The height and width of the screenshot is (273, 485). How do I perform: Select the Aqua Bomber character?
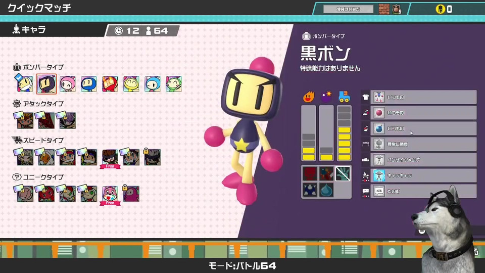153,83
